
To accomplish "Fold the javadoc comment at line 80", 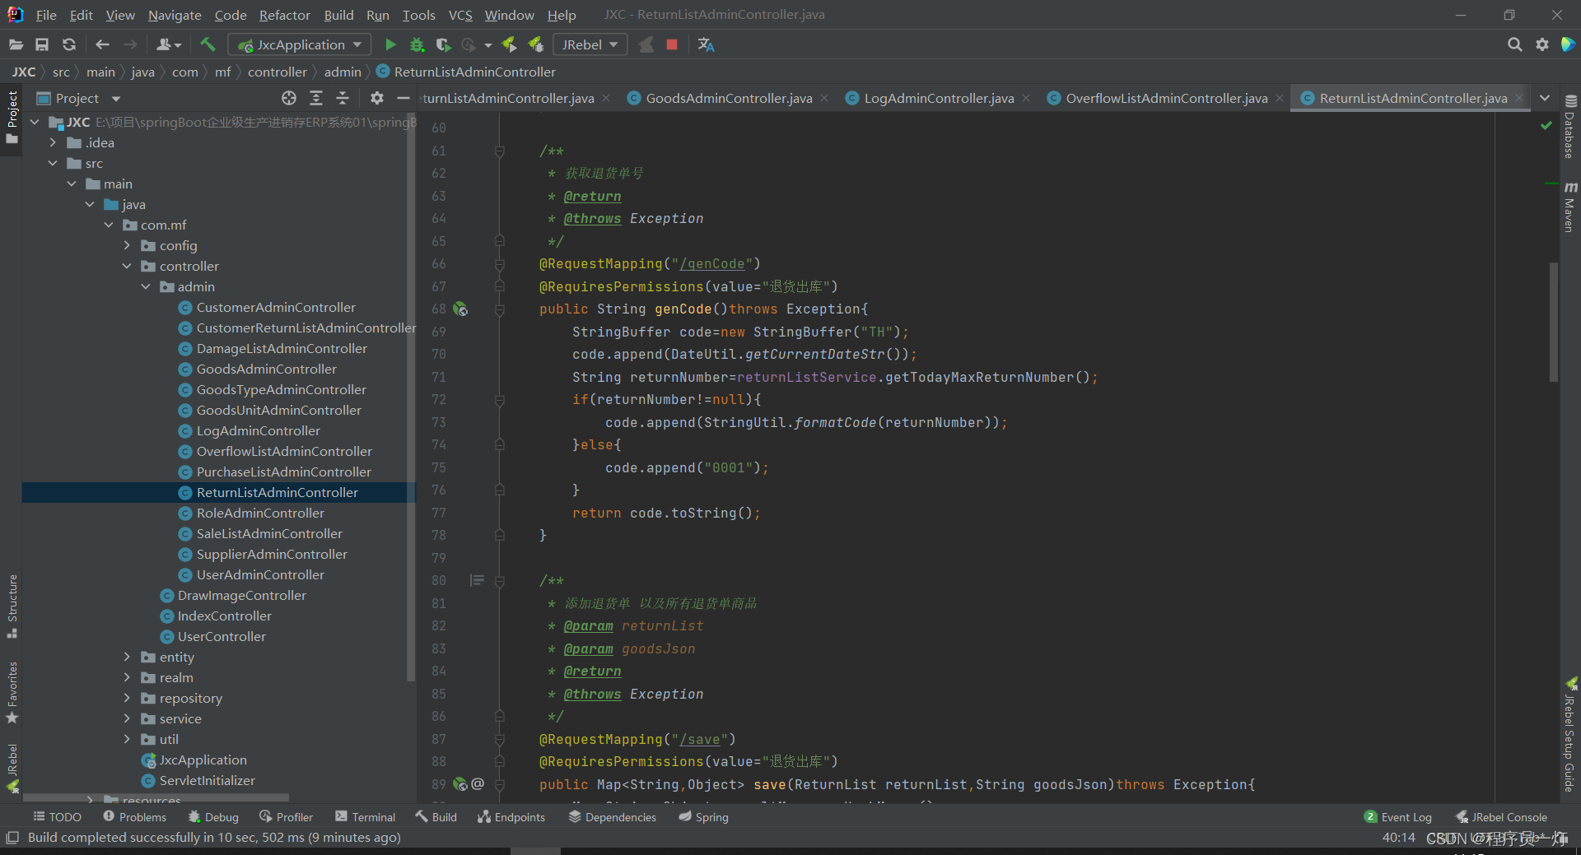I will click(500, 581).
